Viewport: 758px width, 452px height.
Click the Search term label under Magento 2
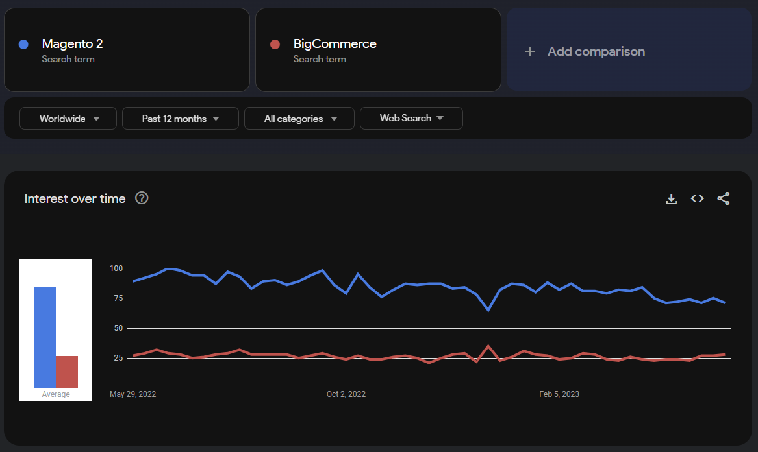(68, 59)
